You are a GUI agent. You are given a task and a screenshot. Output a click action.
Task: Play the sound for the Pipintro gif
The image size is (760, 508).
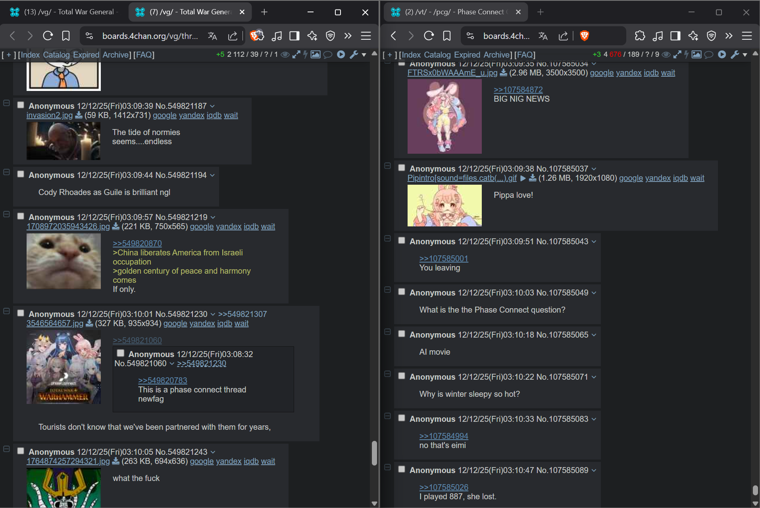[x=523, y=178]
